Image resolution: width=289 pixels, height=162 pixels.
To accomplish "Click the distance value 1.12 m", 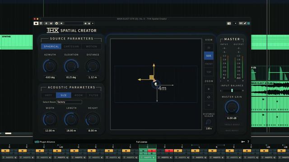I will click(x=93, y=77).
